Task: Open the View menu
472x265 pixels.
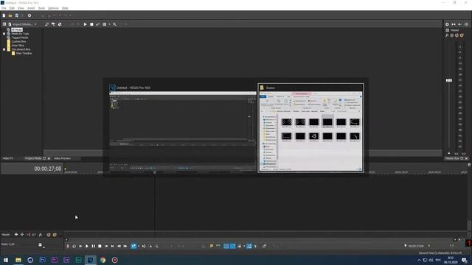Action: [21, 8]
